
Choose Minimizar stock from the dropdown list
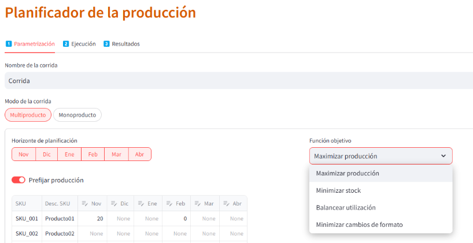point(338,190)
